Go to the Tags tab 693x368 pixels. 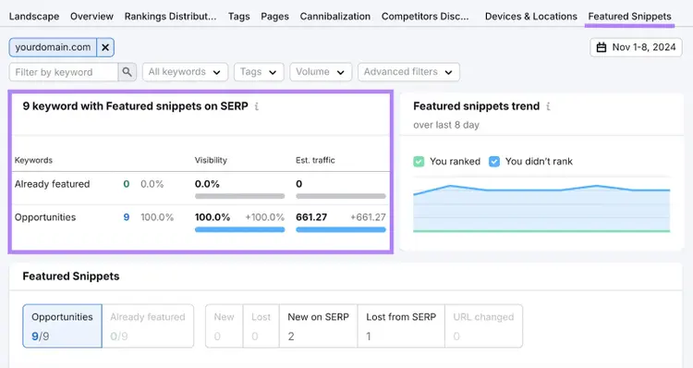238,17
